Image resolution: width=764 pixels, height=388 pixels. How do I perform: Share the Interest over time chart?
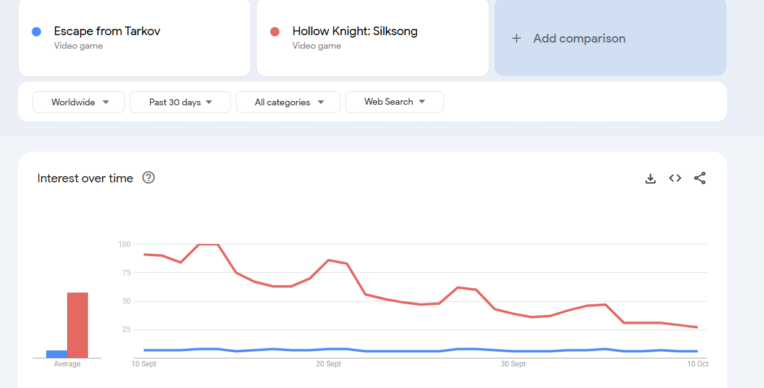pos(700,178)
